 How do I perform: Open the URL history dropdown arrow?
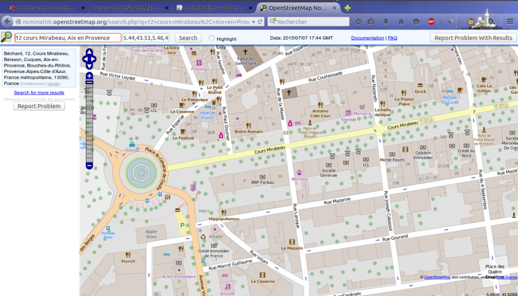coord(253,22)
